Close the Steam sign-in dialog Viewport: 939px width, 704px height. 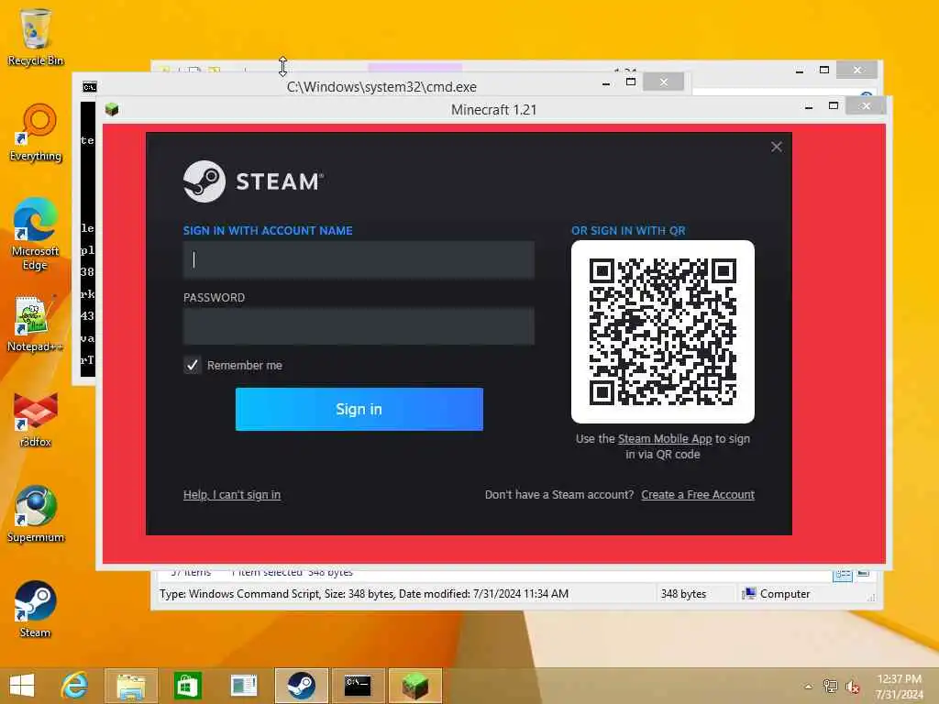(x=776, y=147)
